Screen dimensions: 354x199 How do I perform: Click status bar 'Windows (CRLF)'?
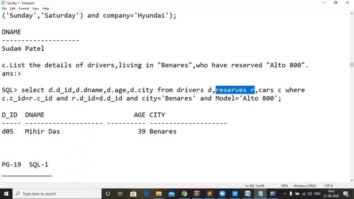305,186
